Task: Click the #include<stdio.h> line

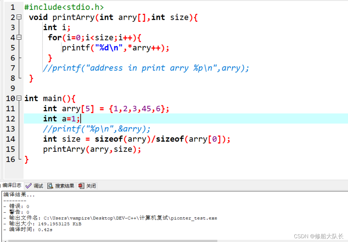Action: 64,7
